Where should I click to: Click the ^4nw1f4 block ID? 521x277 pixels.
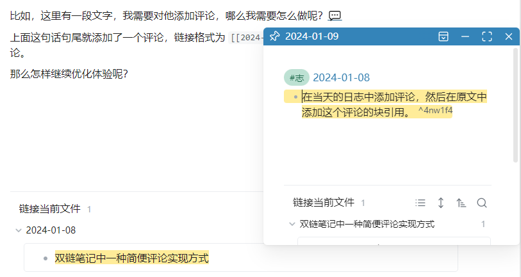435,111
